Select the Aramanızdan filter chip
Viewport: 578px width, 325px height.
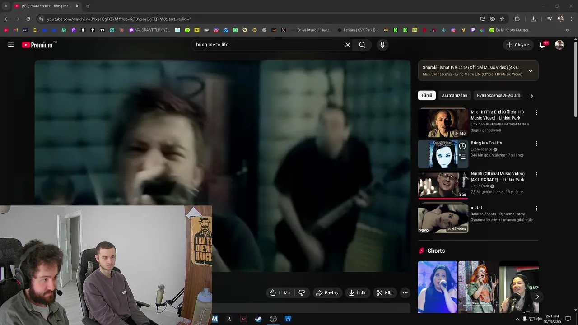[454, 96]
